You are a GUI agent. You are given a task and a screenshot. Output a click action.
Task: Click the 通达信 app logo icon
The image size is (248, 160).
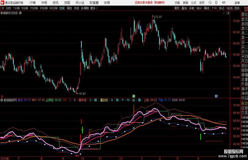[2, 3]
